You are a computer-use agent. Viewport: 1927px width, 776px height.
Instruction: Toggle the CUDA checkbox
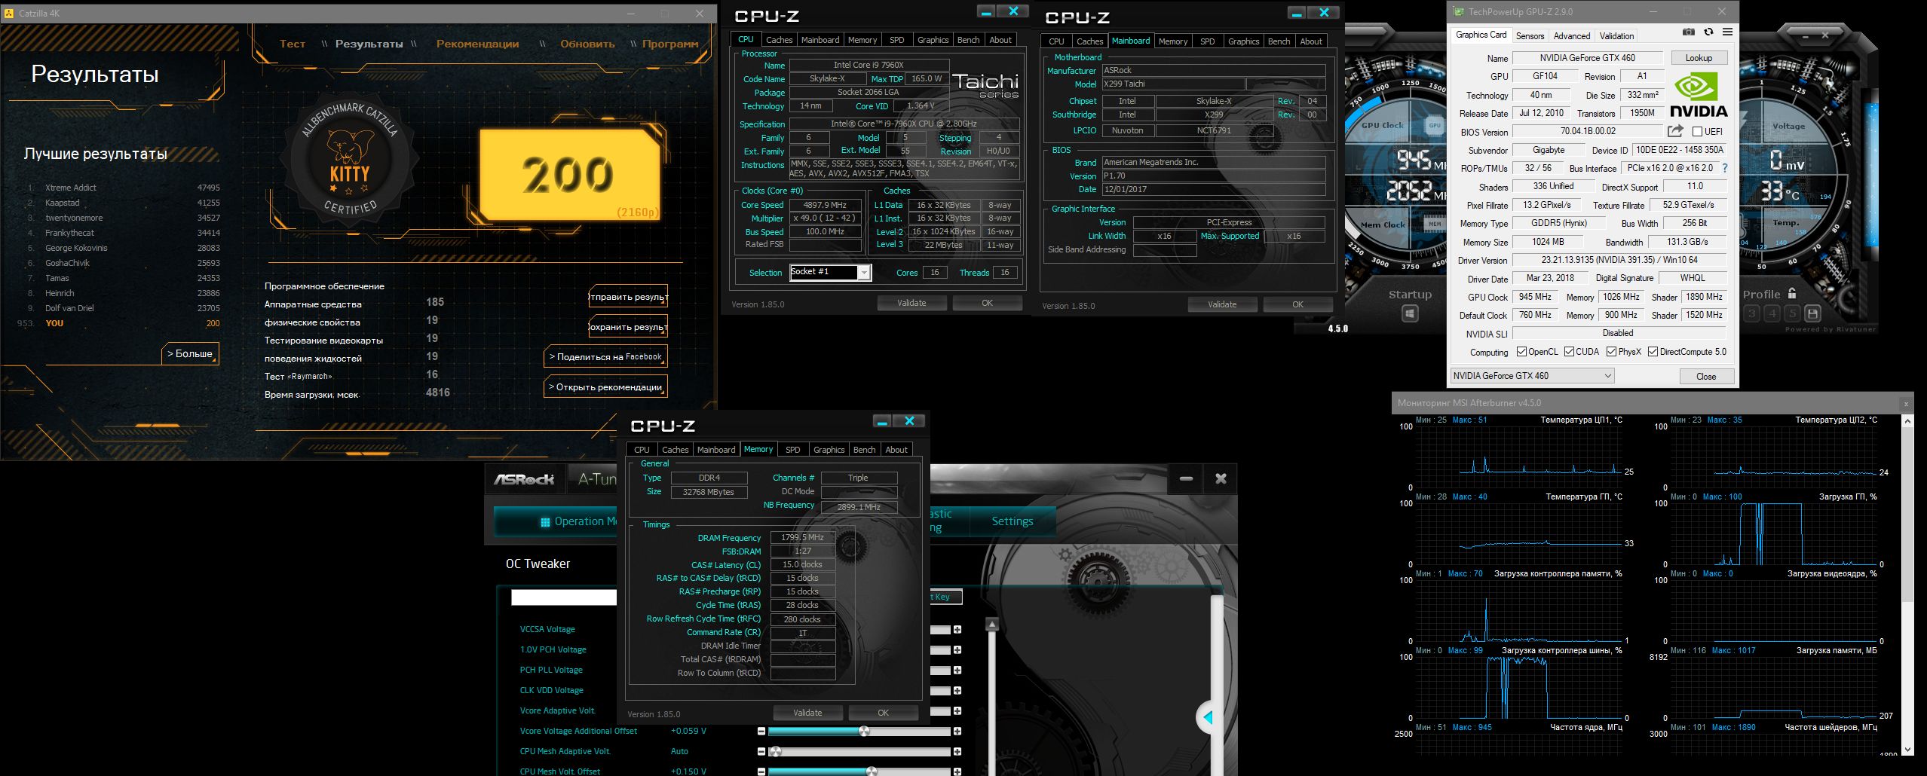pyautogui.click(x=1569, y=352)
